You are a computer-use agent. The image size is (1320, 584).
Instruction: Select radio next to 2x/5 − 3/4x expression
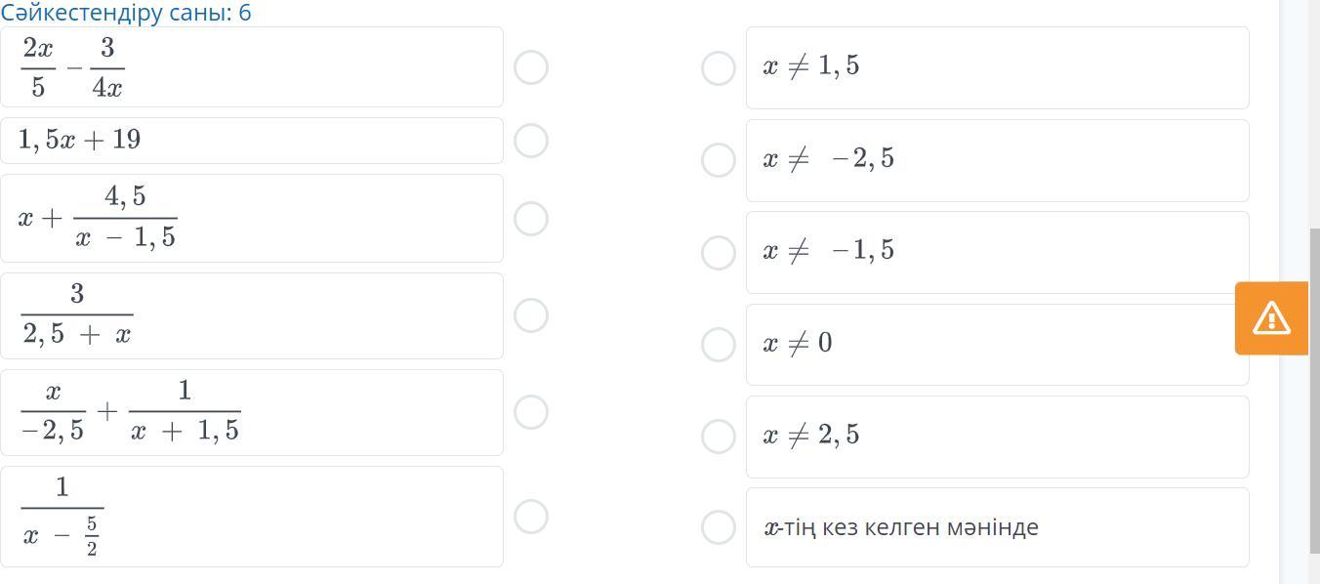pos(530,67)
